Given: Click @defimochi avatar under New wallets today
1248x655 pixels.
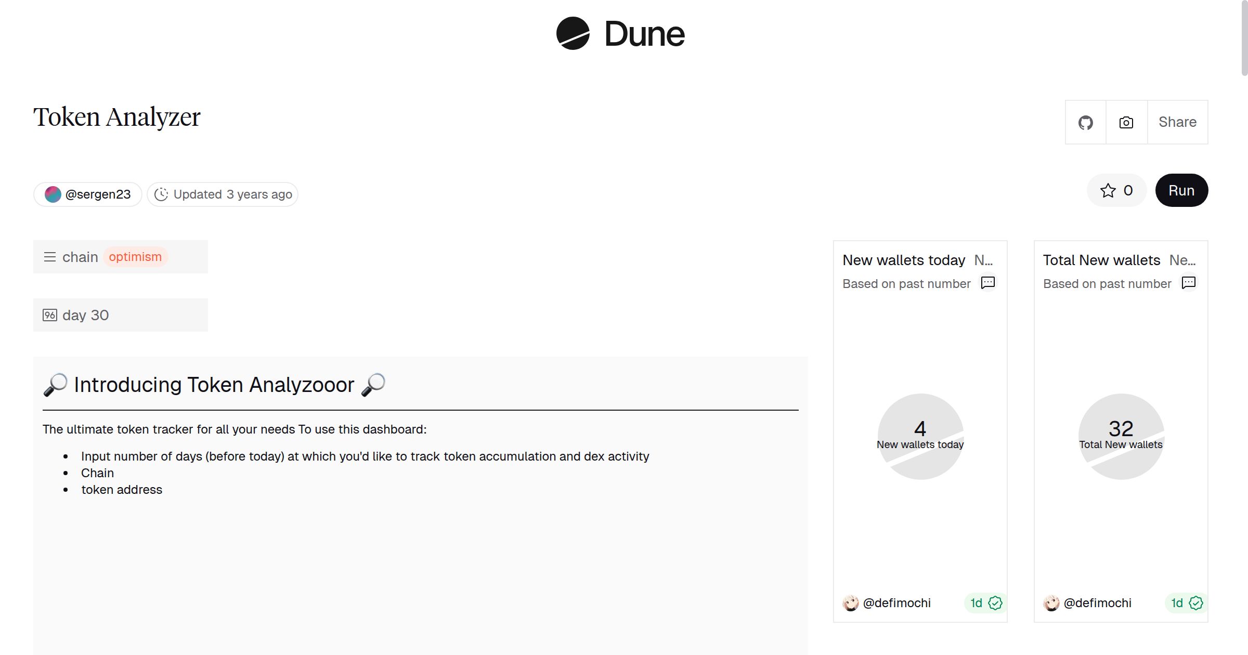Looking at the screenshot, I should [x=851, y=603].
